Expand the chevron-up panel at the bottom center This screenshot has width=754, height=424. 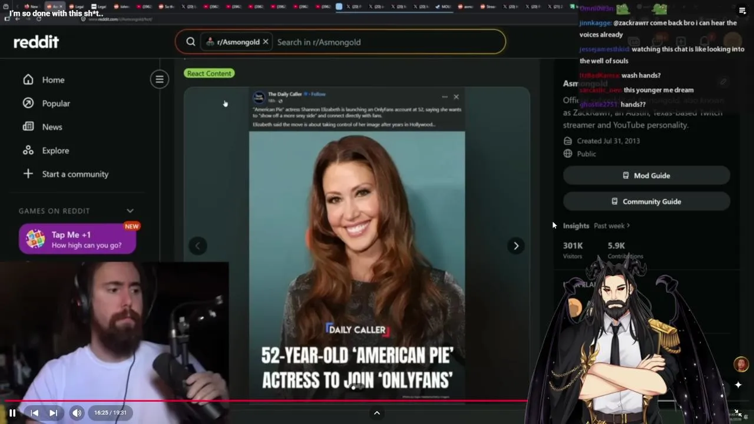pos(377,413)
